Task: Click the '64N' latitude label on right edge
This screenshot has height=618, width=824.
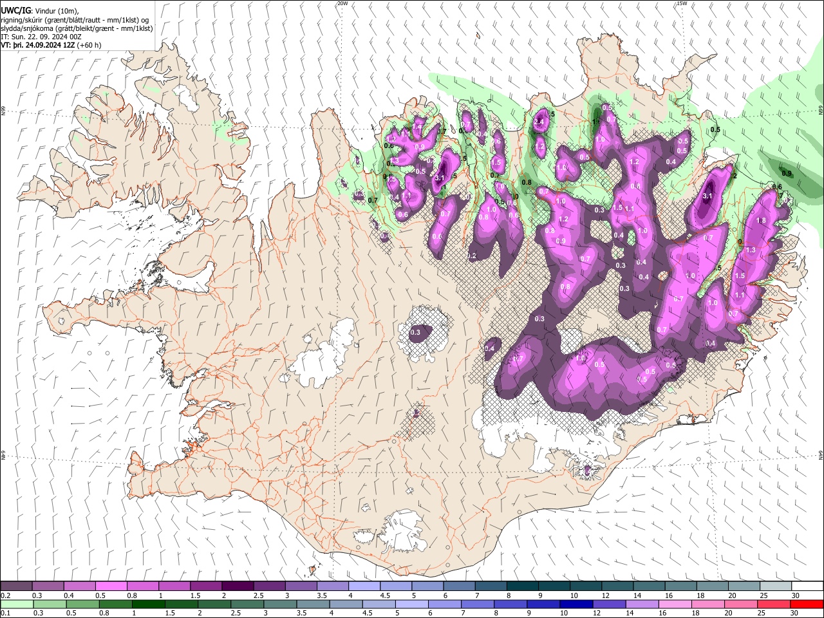Action: click(x=821, y=455)
